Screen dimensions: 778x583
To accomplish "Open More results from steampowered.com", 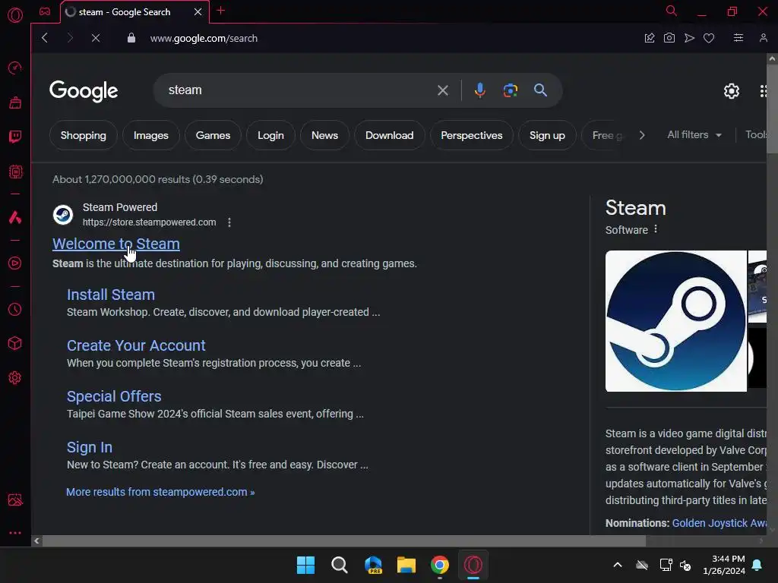I will (x=160, y=492).
